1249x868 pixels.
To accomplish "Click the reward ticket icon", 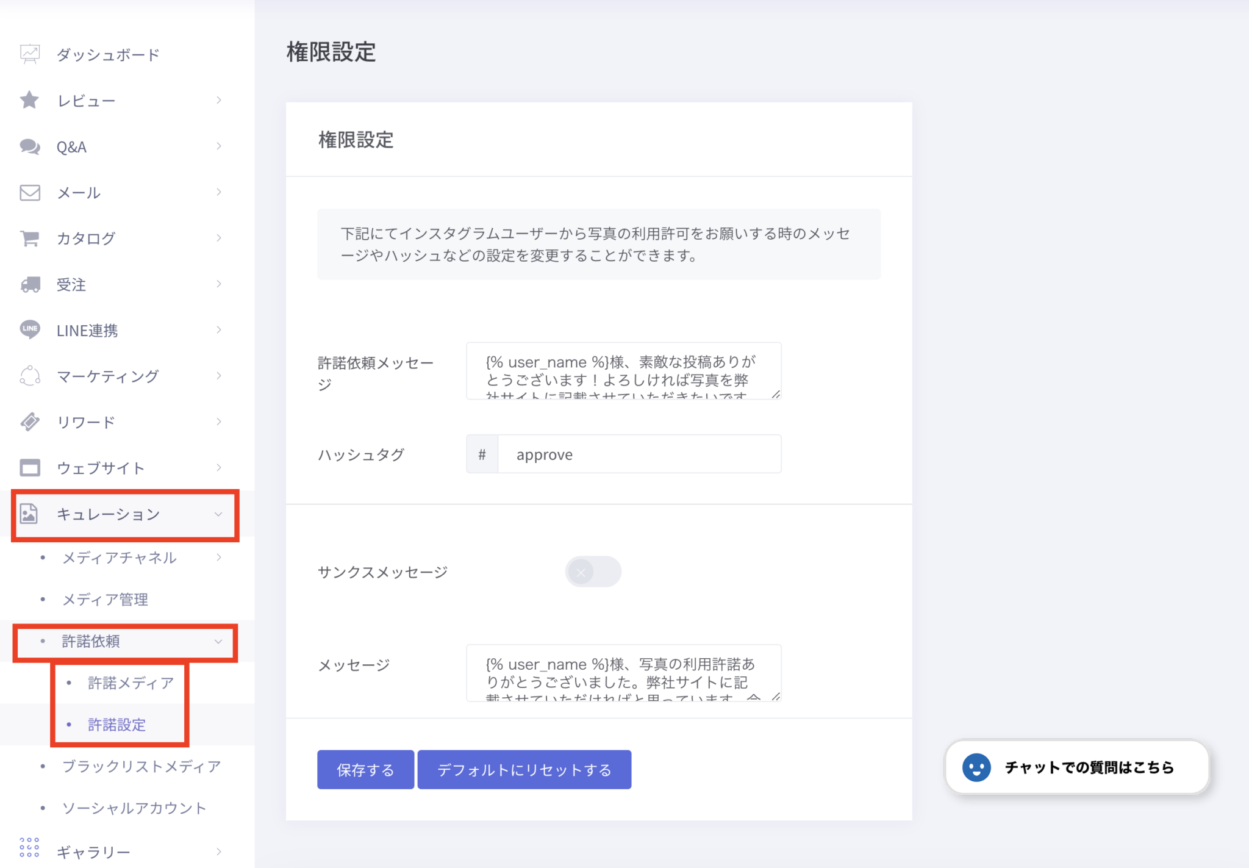I will pyautogui.click(x=29, y=421).
